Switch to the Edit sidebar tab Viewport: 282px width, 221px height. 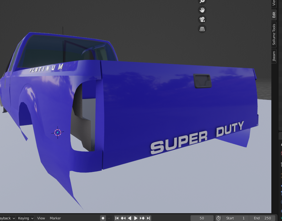[x=274, y=15]
